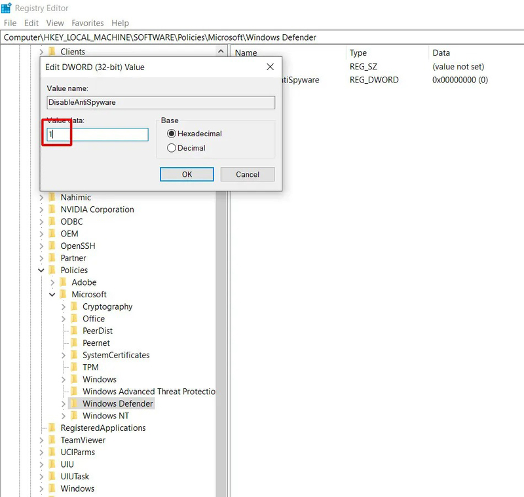Open the Edit menu
The image size is (524, 497).
pos(31,23)
